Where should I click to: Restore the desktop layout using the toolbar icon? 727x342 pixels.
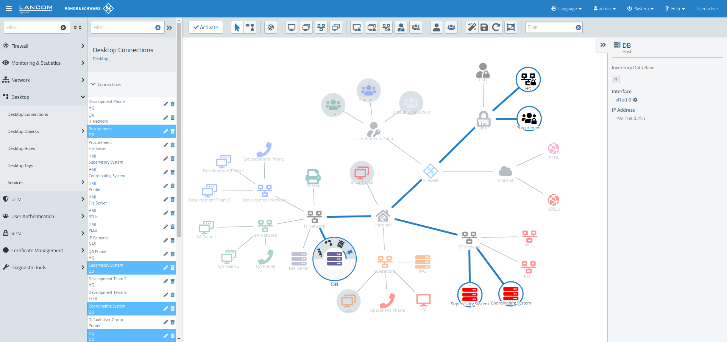click(496, 27)
